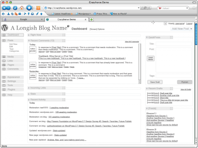Click the search icon next to Howdy
The width and height of the screenshot is (198, 148).
tap(165, 24)
